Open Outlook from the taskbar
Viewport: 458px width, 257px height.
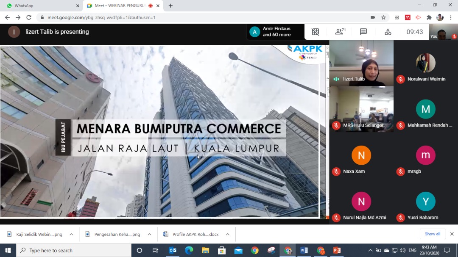pyautogui.click(x=173, y=250)
